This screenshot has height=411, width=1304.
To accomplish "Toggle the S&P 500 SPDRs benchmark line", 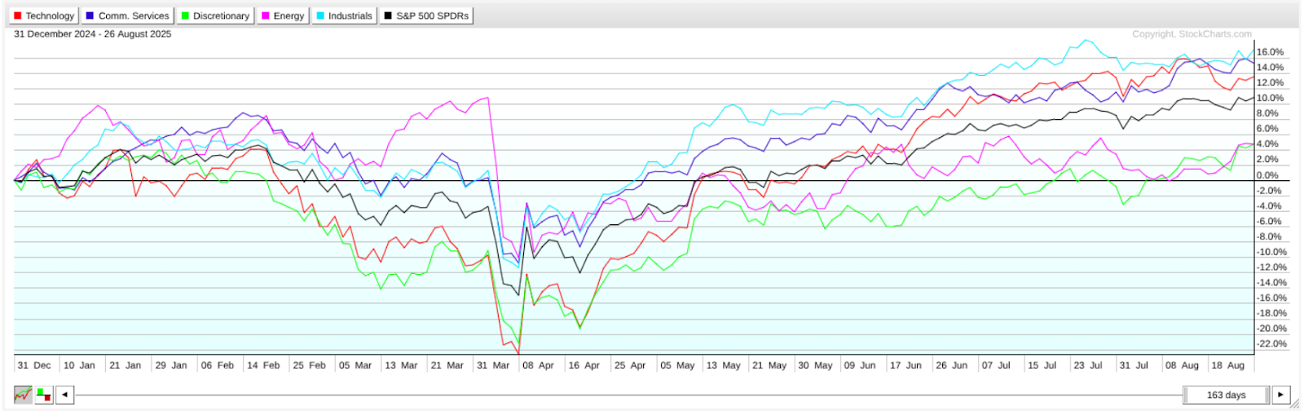I will (x=426, y=15).
